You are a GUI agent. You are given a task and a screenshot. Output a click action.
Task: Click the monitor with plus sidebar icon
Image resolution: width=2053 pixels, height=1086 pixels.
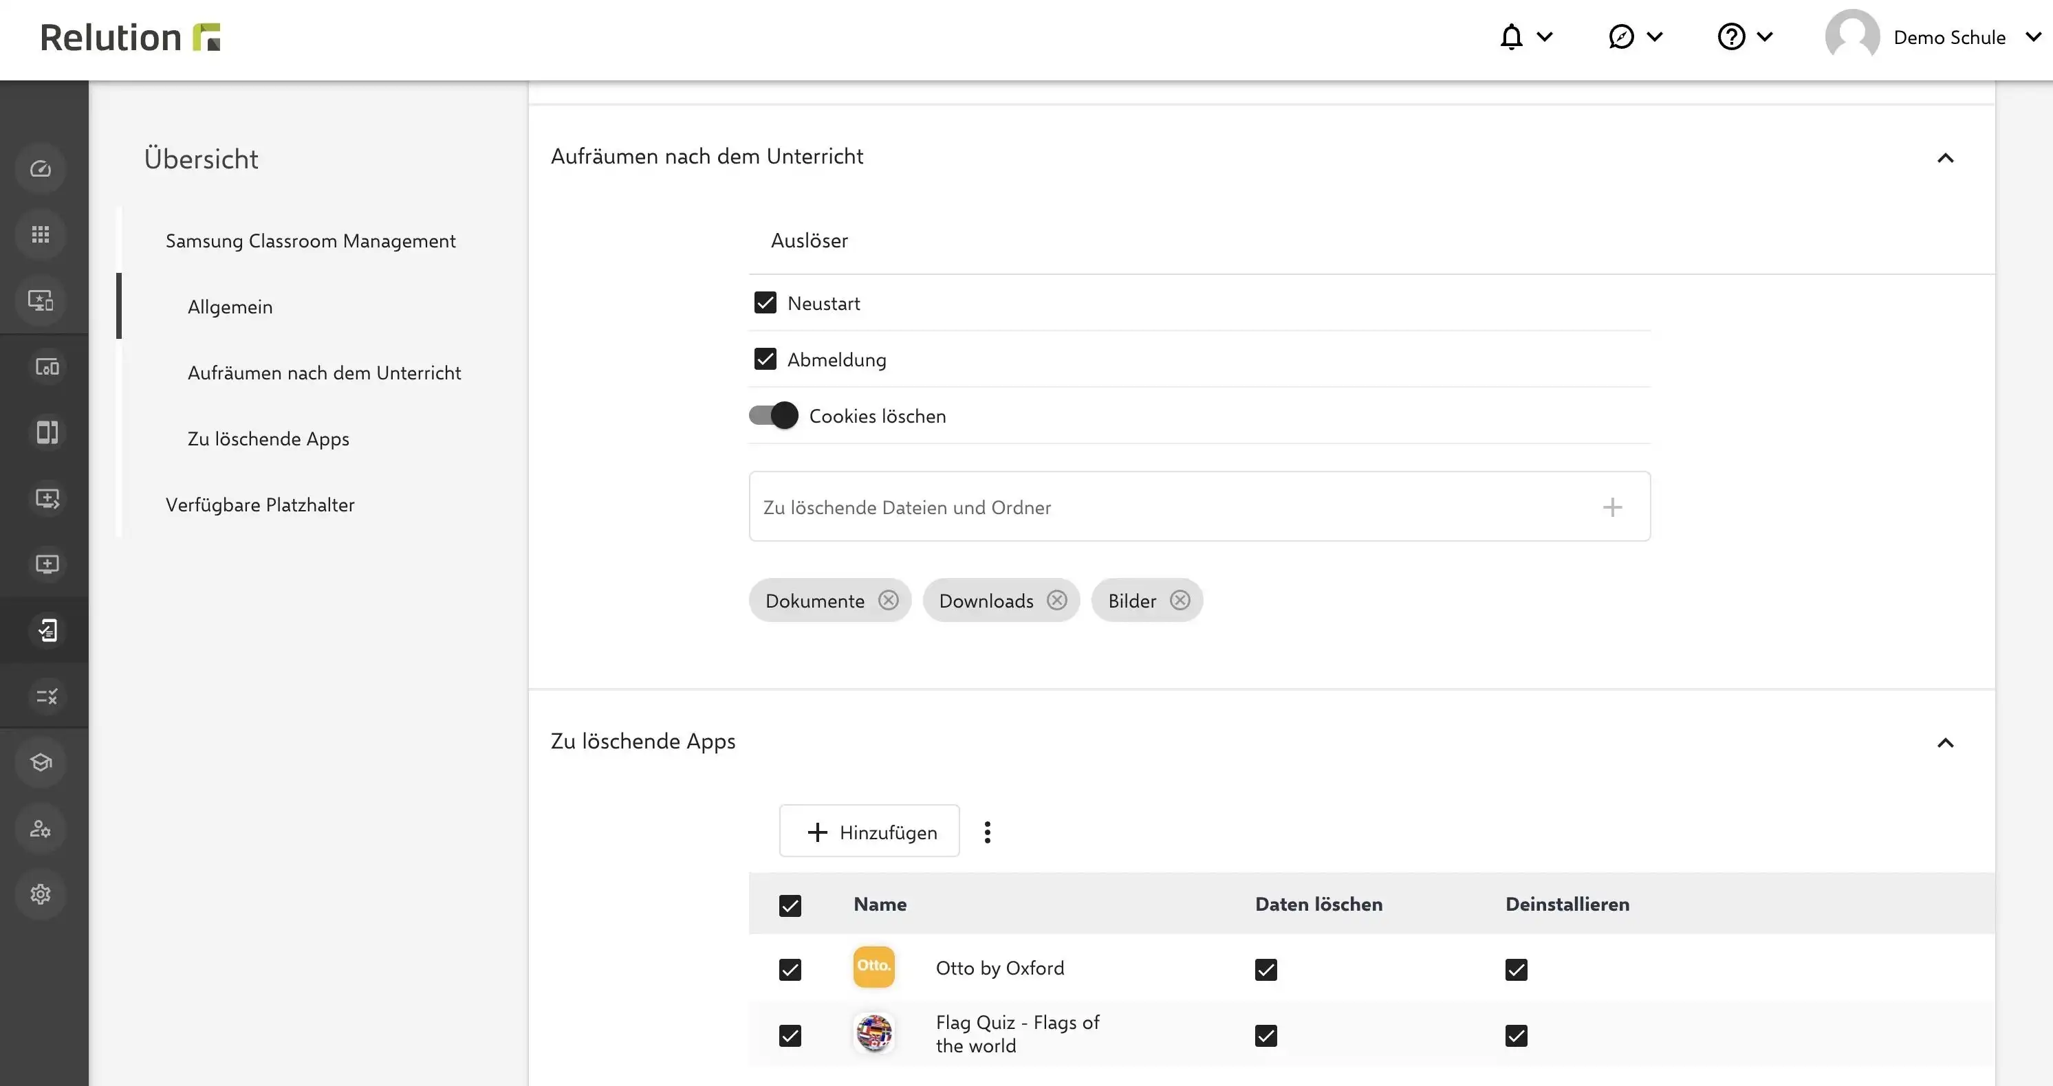pos(47,564)
